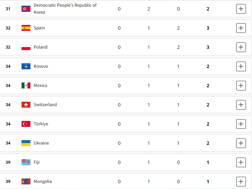Expand the Democratic People's Republic of Korea row
This screenshot has height=189, width=252.
241,9
